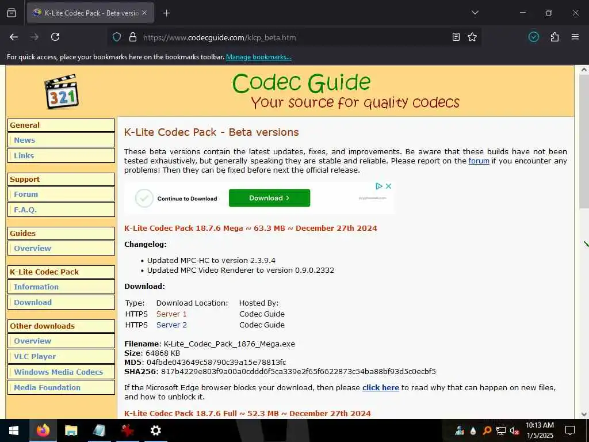
Task: Click the 321 clapperboard logo
Action: [61, 92]
